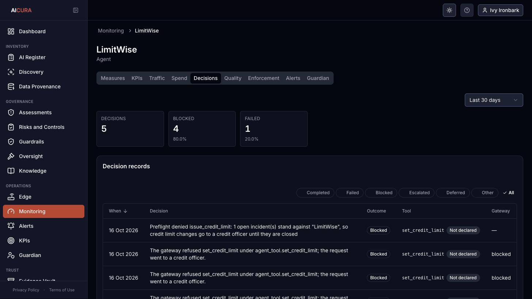Image resolution: width=532 pixels, height=299 pixels.
Task: Sort by the When column header
Action: (x=118, y=211)
